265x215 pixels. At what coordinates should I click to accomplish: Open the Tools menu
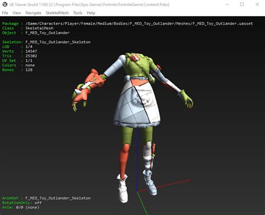pos(78,13)
